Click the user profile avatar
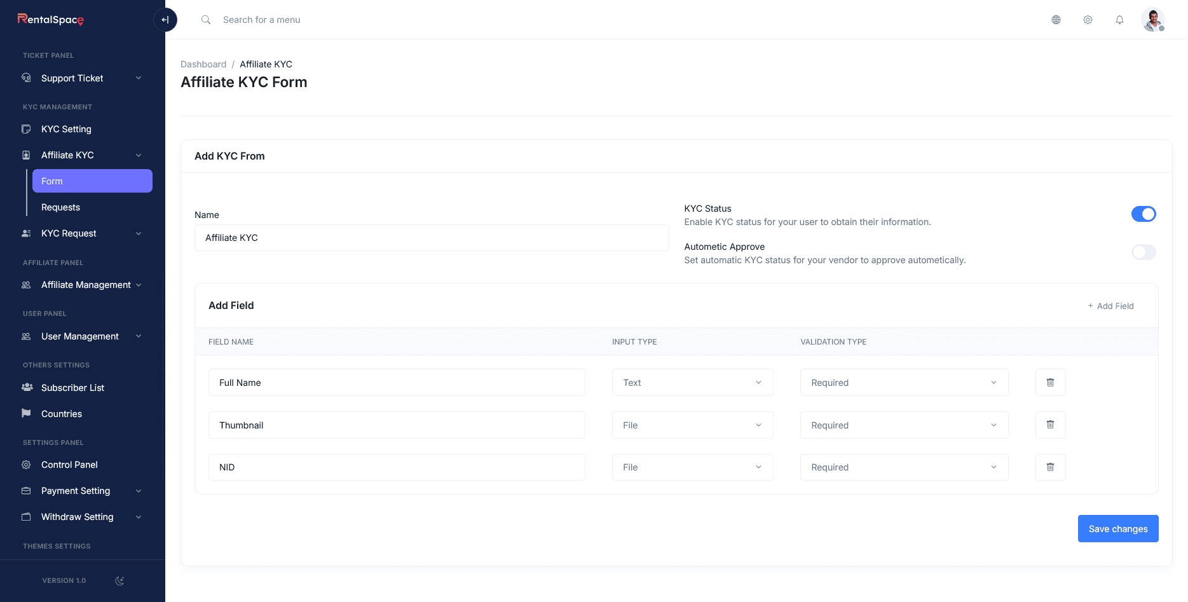This screenshot has height=602, width=1188. (1152, 20)
